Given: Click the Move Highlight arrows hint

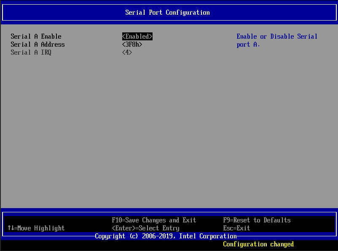Looking at the screenshot, I should click(x=35, y=228).
